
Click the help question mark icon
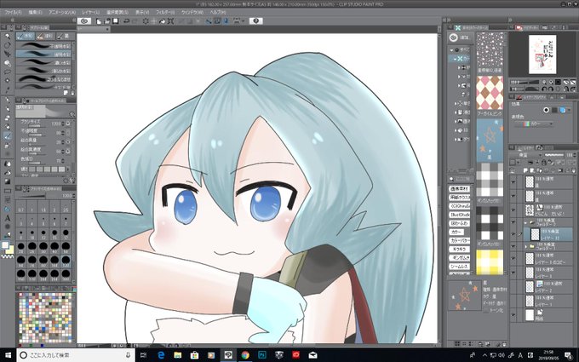tap(256, 21)
